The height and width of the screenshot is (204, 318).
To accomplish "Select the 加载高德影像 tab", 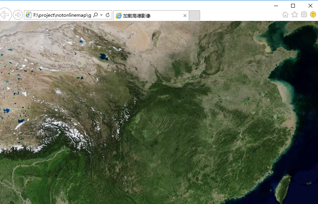I will [151, 16].
